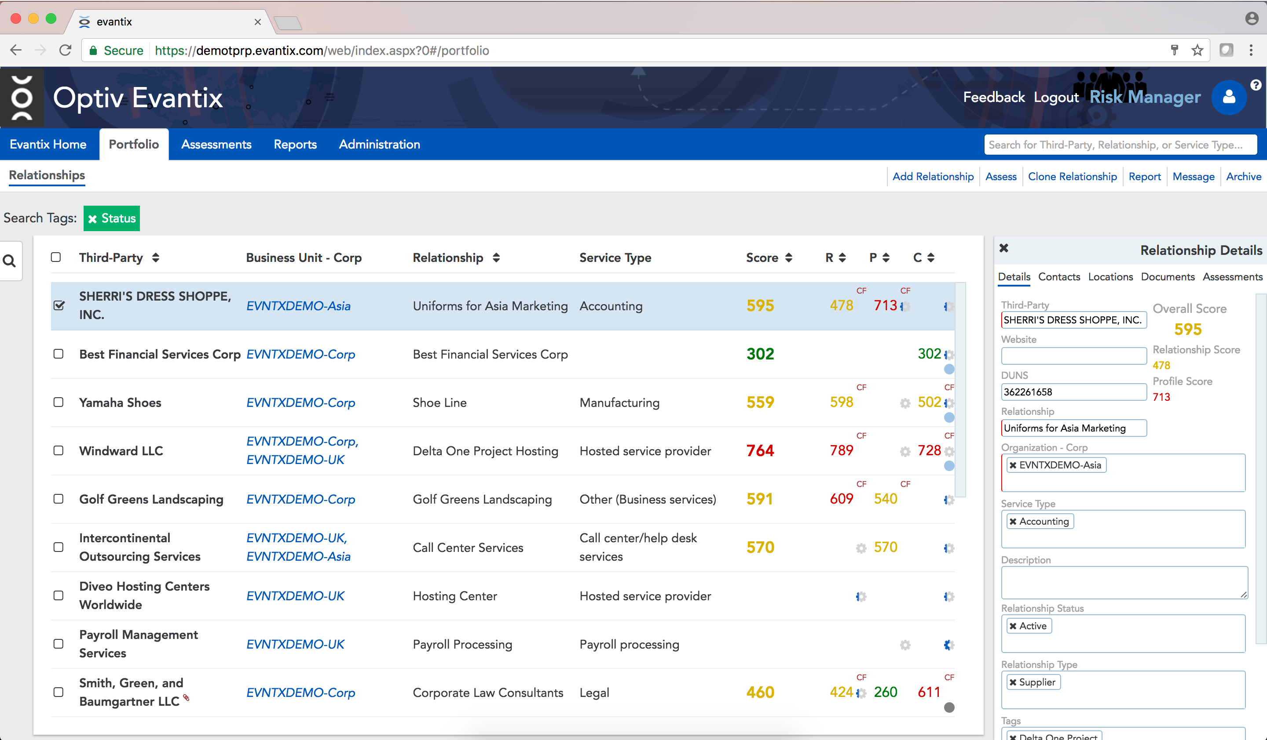Screen dimensions: 1267x740
Task: Sort table by P column arrows
Action: pyautogui.click(x=886, y=258)
